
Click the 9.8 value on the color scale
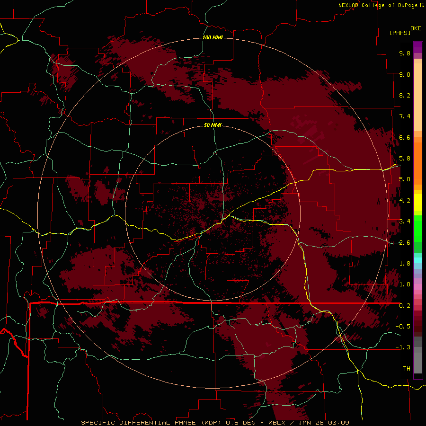[405, 53]
